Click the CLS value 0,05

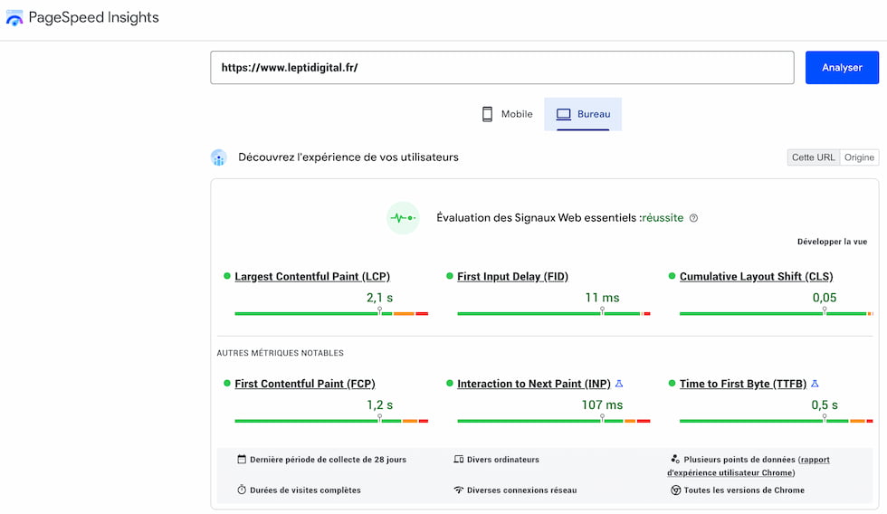point(825,298)
